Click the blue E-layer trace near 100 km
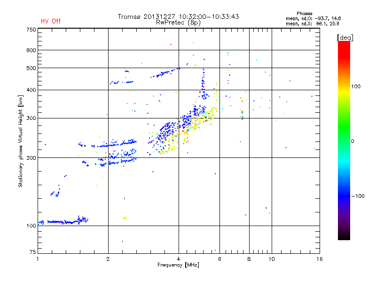 click(63, 221)
